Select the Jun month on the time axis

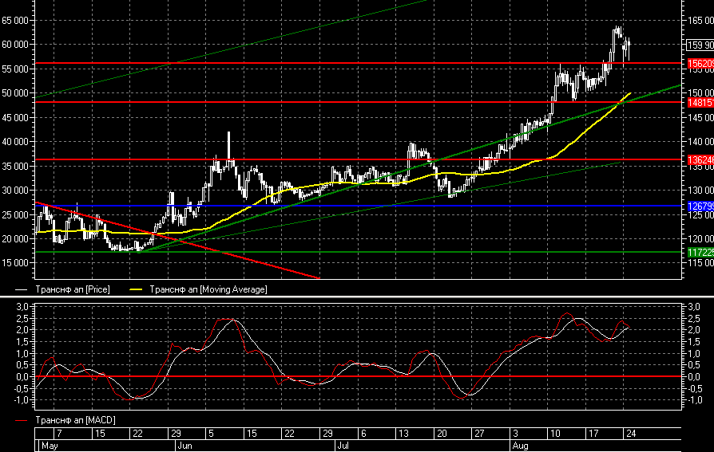tap(184, 446)
